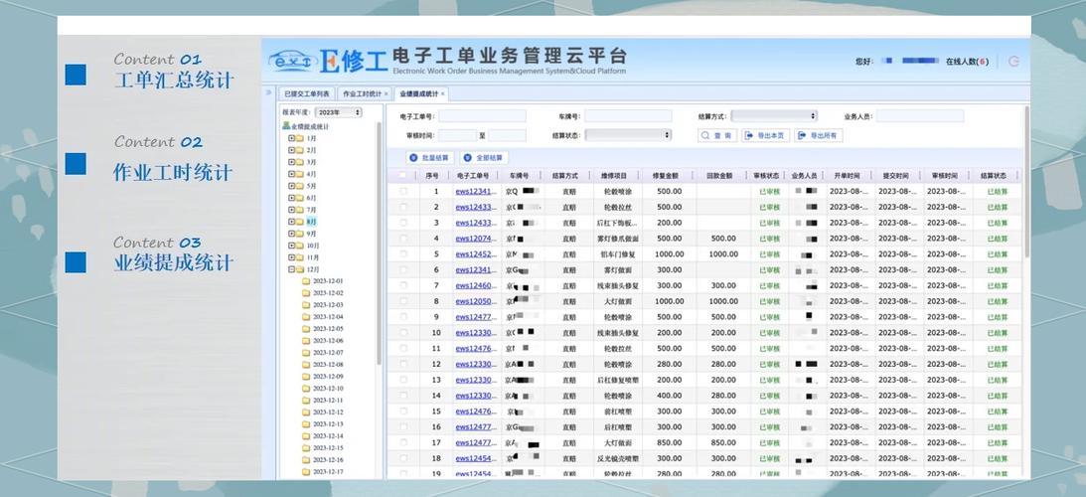Check the checkbox for row 17
Screen dimensions: 1086x497
403,443
